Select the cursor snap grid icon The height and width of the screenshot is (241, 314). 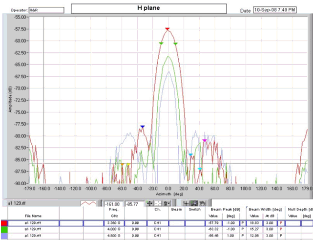pos(158,203)
